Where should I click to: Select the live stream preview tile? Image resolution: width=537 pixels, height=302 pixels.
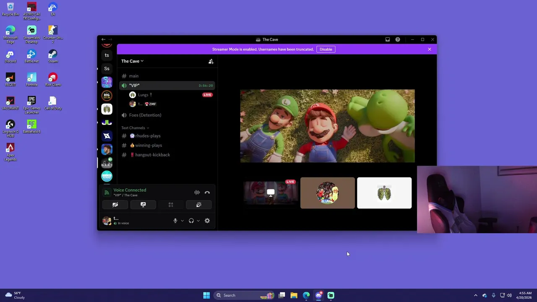point(271,193)
